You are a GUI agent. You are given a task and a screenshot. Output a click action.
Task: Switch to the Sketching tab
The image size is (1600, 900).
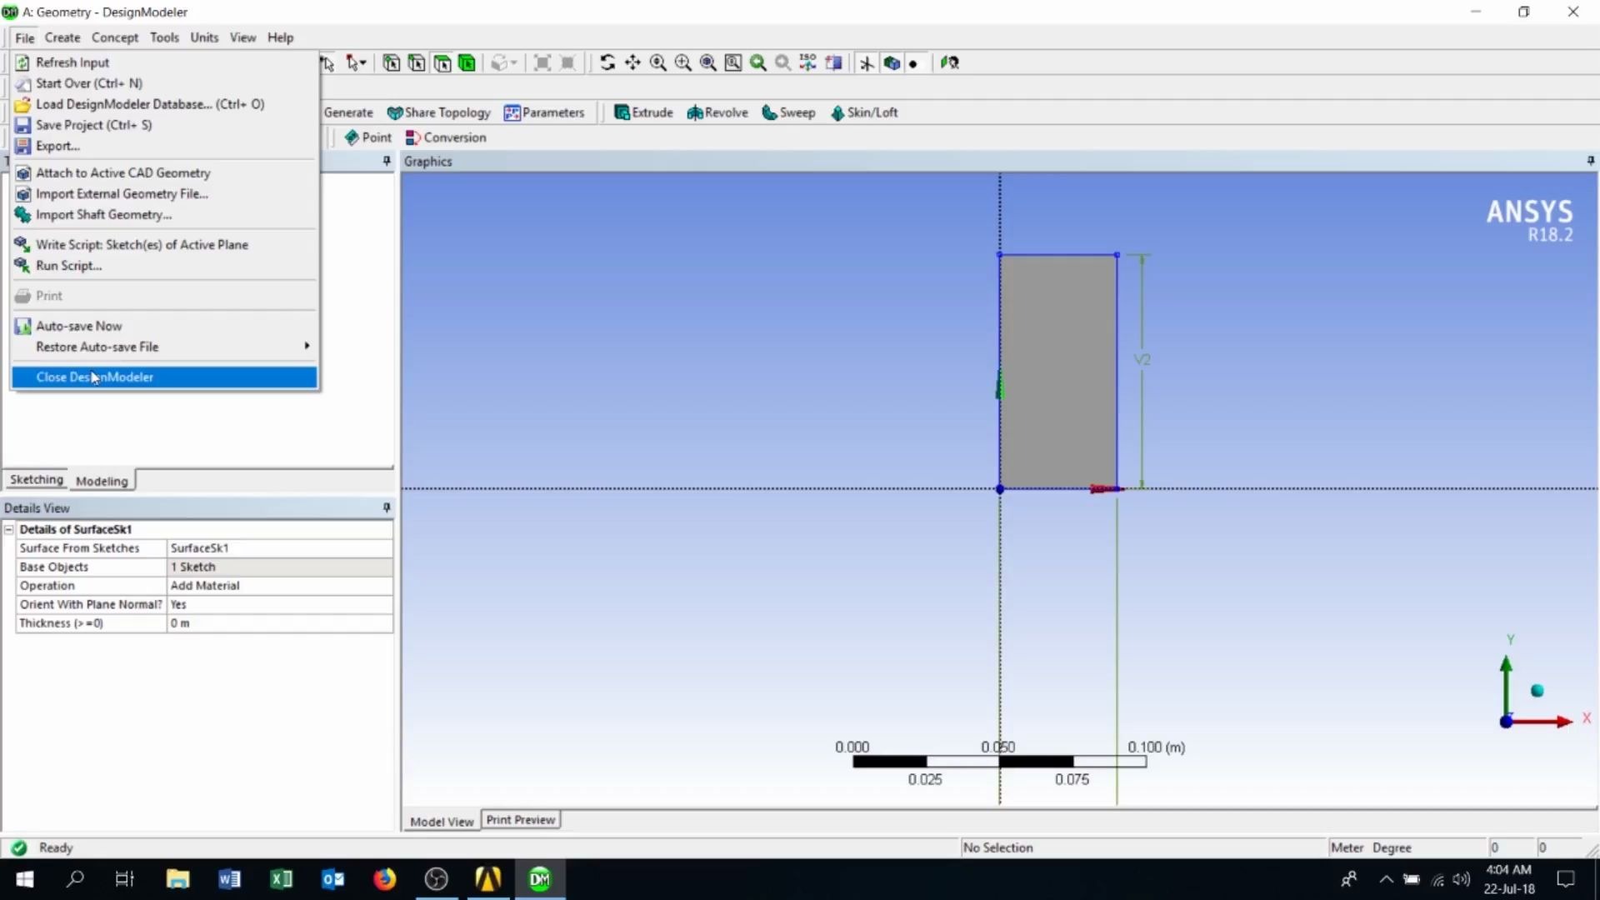[36, 479]
